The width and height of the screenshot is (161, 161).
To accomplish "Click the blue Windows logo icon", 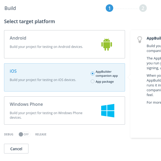I will click(x=108, y=111).
